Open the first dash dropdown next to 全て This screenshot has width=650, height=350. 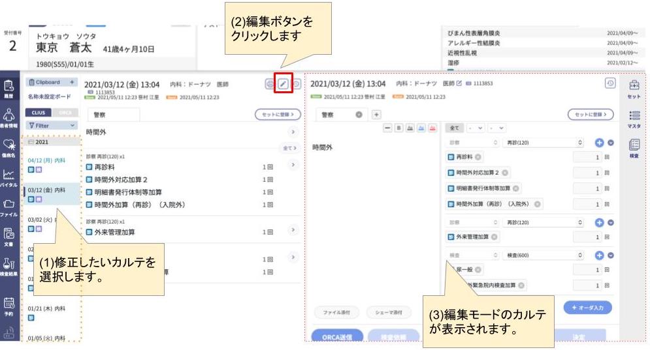476,128
